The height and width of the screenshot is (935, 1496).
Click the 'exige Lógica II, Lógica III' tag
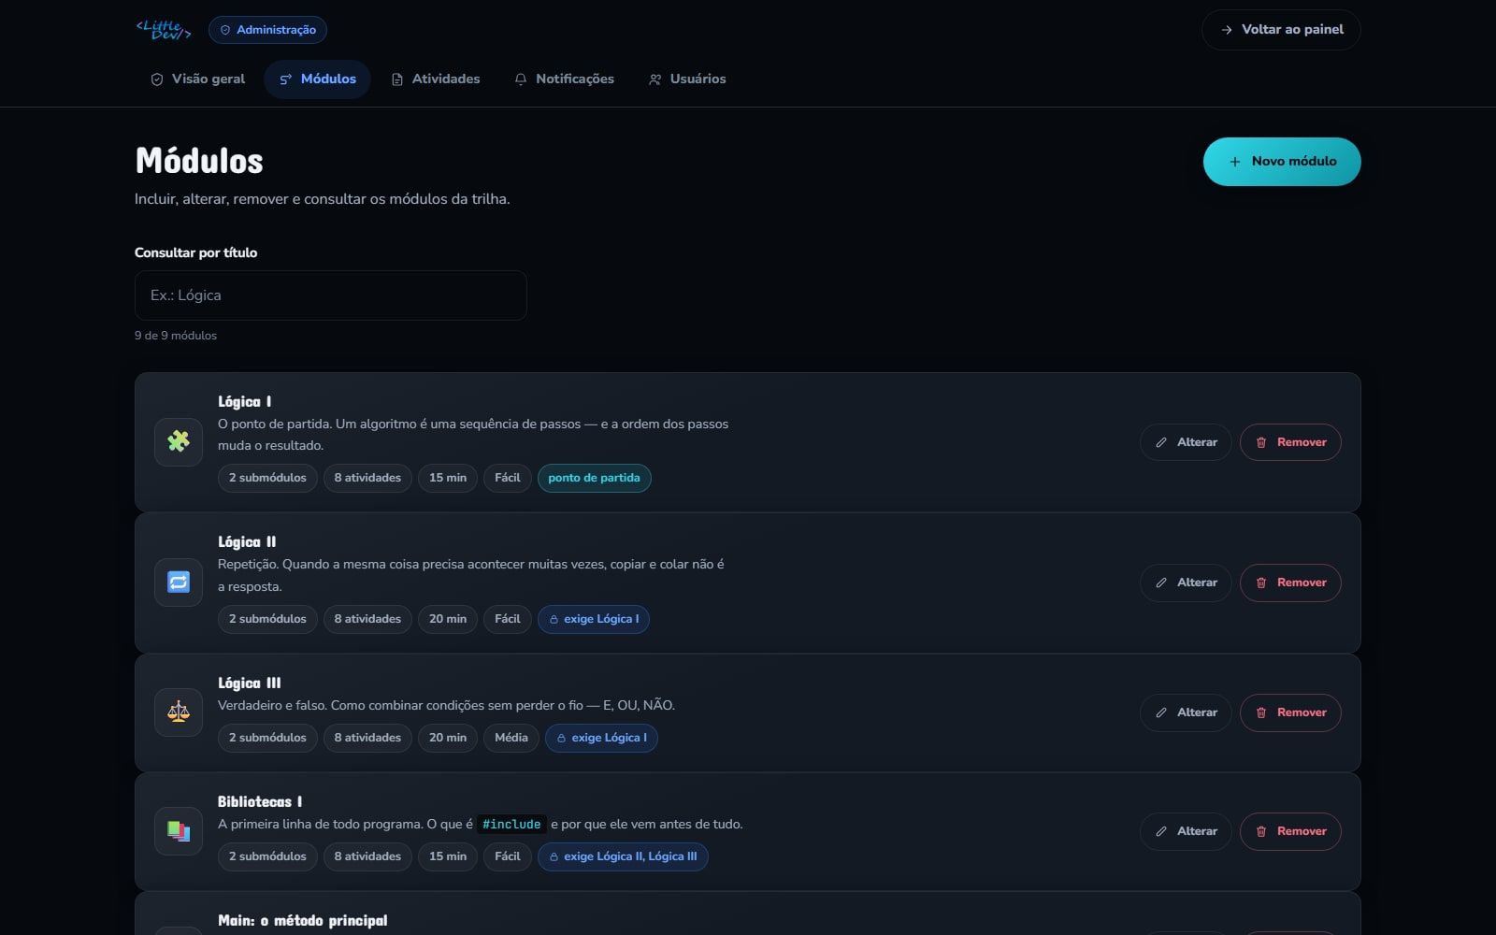pos(623,856)
